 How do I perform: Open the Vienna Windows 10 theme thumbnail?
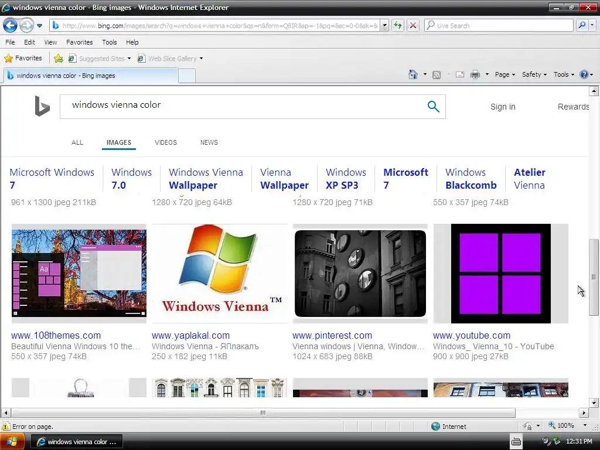click(x=79, y=274)
